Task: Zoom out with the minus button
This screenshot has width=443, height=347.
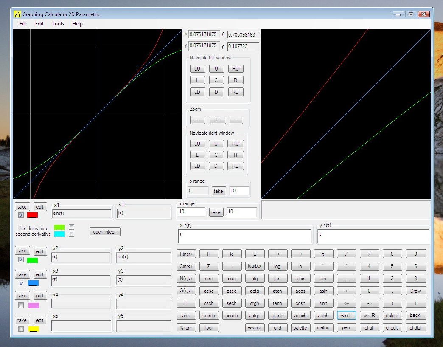Action: point(197,120)
